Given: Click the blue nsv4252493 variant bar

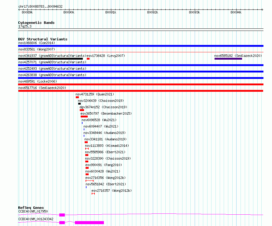Looking at the screenshot, I should [141, 72].
